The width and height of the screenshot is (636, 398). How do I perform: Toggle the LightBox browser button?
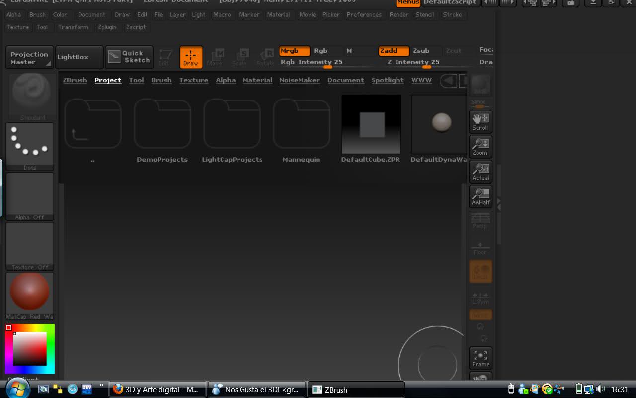(79, 57)
